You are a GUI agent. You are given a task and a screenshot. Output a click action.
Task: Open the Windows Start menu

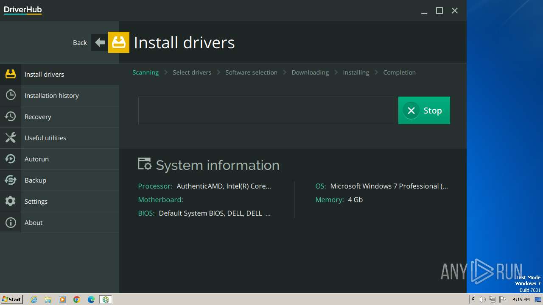[12, 299]
